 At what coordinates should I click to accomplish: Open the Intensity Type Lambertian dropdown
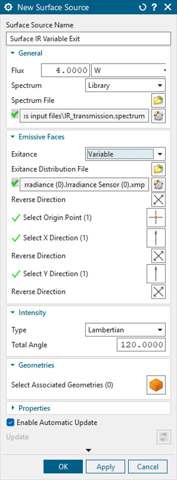click(x=125, y=329)
